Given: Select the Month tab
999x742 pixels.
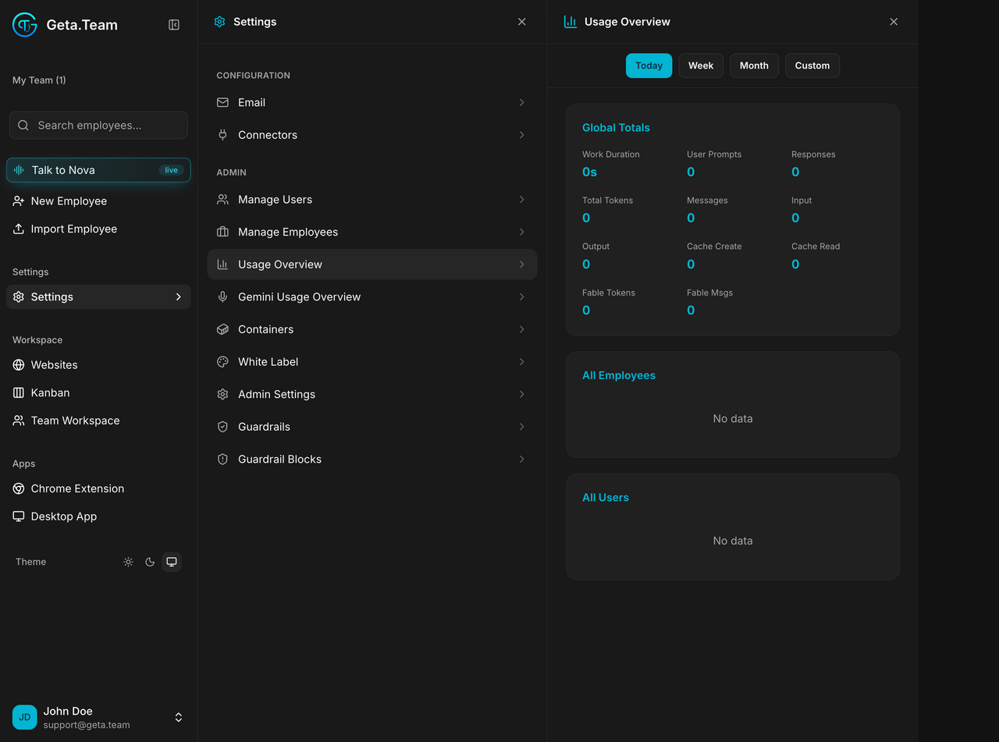Looking at the screenshot, I should coord(754,66).
